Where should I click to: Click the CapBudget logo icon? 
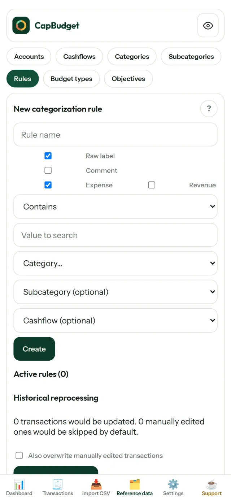pos(21,26)
